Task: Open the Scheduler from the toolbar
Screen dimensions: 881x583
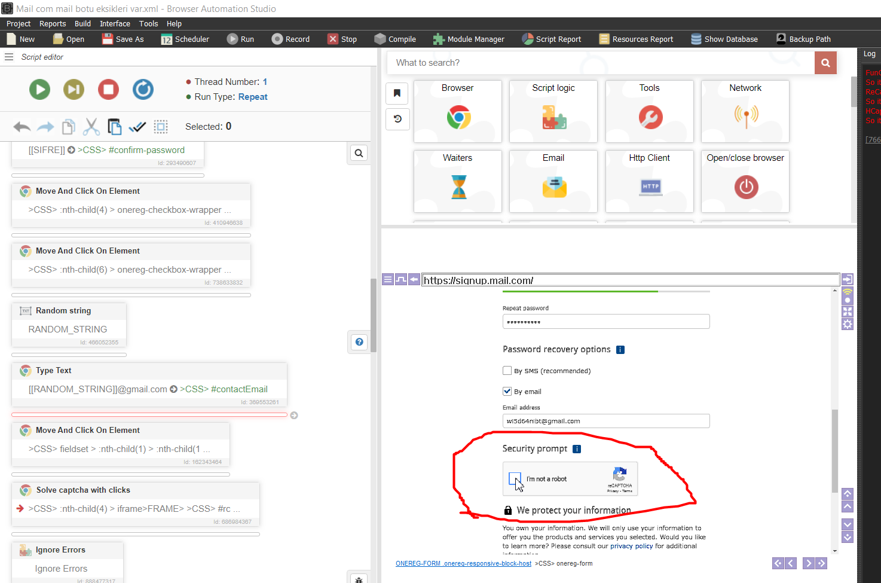Action: 185,39
